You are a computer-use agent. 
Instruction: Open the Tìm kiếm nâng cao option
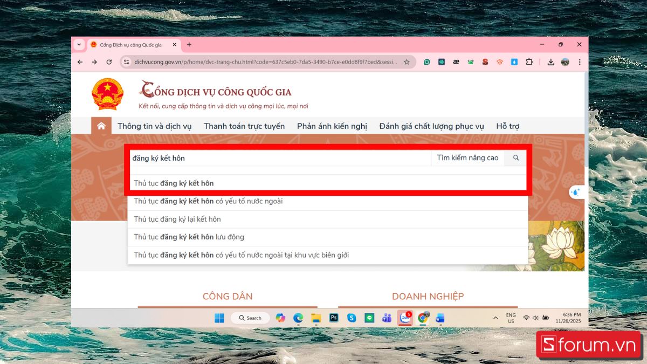(x=467, y=158)
